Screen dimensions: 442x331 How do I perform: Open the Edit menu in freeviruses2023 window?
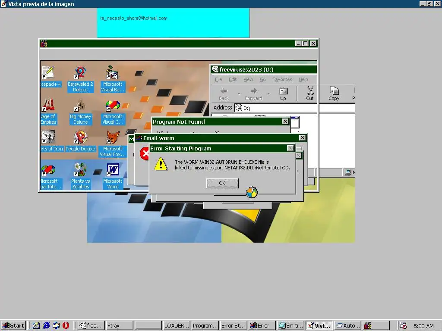pos(233,79)
